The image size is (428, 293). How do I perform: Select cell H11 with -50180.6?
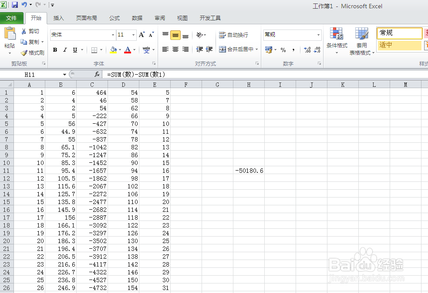[x=249, y=171]
